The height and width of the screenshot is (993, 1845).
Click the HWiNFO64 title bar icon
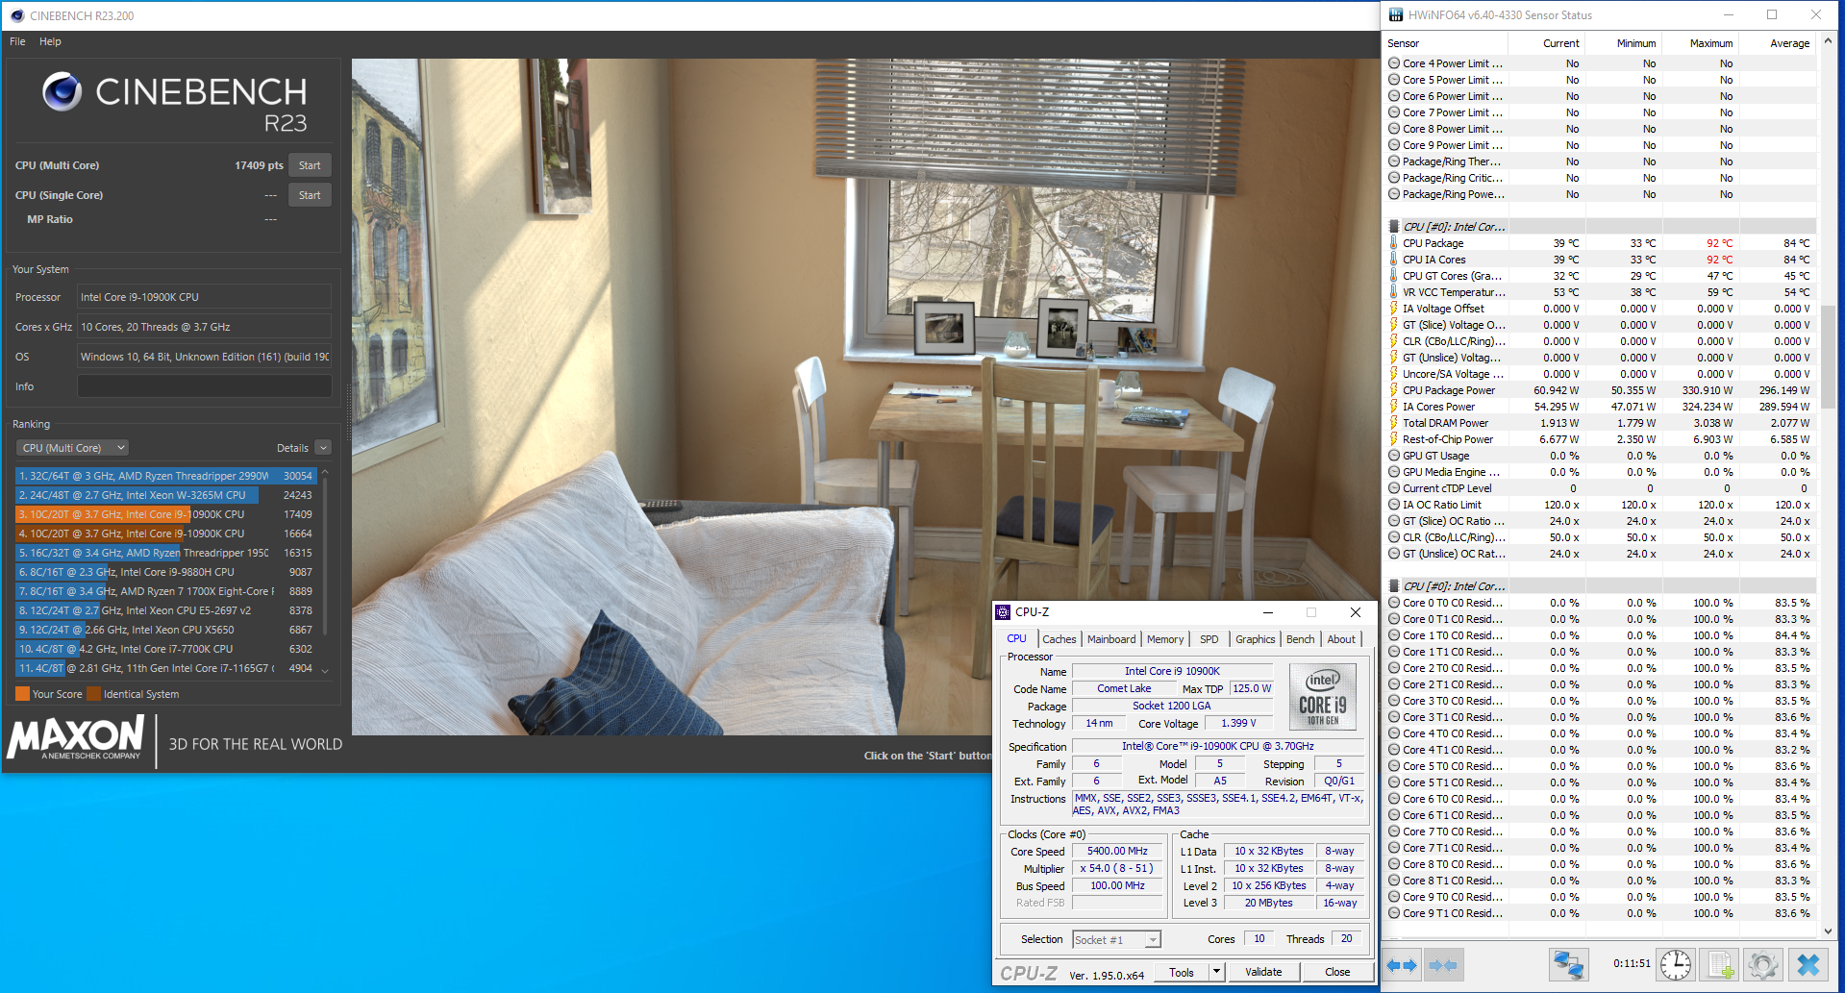(x=1396, y=15)
